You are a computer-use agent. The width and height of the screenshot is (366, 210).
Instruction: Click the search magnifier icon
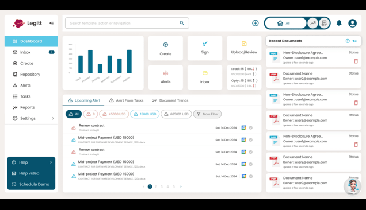coord(182,23)
